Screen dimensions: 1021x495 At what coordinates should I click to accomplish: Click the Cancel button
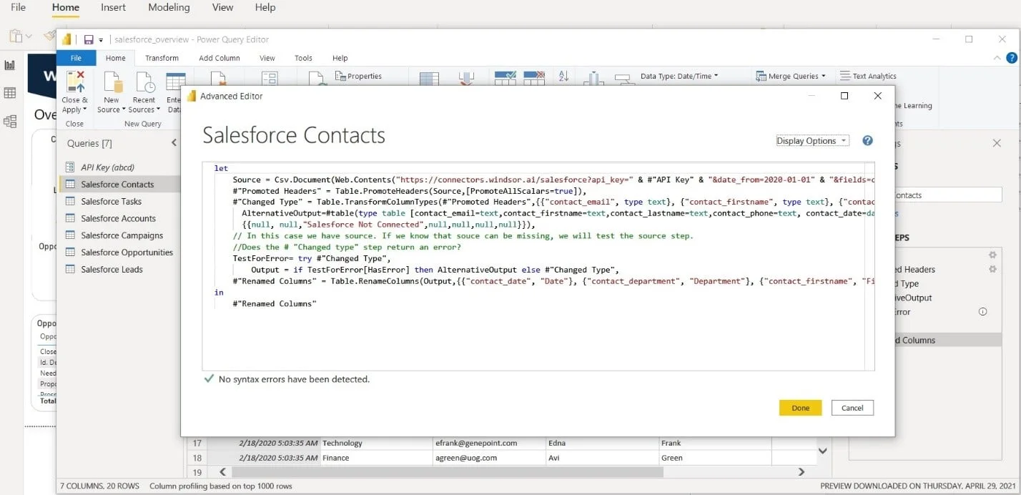coord(852,408)
